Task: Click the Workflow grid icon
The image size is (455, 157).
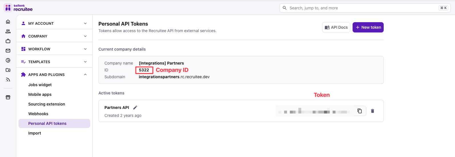Action: [23, 49]
